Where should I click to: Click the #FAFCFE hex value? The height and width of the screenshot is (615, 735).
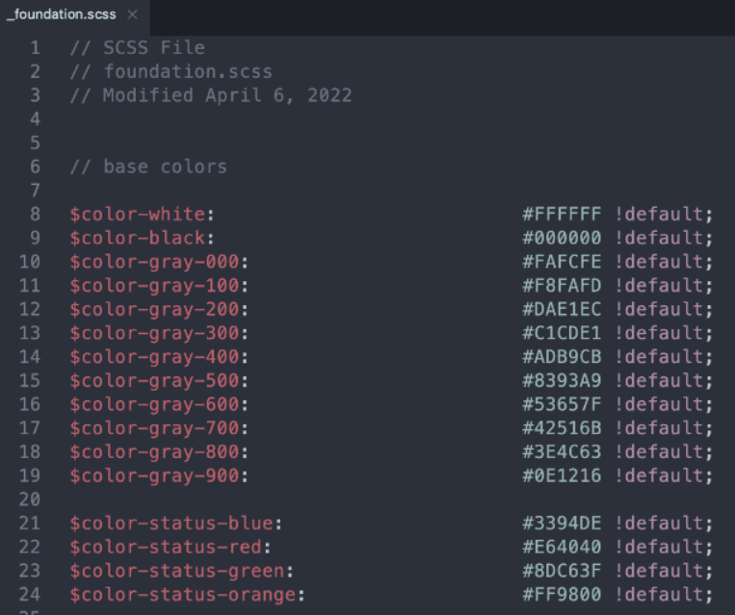562,262
